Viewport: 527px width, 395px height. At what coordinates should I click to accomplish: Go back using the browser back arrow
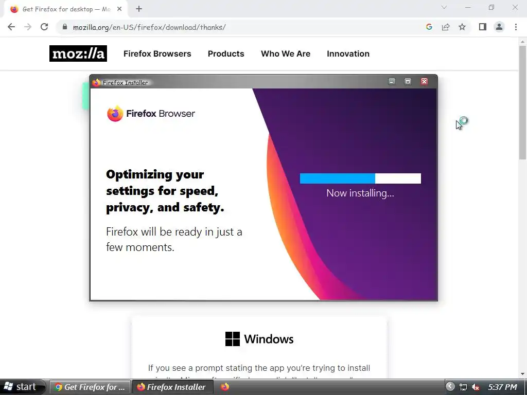click(11, 27)
